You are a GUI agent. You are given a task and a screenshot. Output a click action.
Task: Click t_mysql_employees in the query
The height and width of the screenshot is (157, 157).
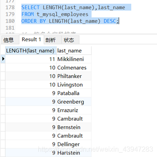(x=62, y=14)
